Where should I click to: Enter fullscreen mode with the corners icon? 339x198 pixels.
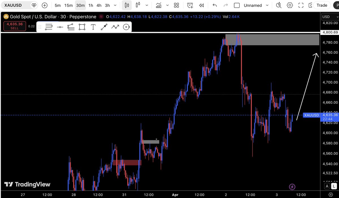coord(301,5)
